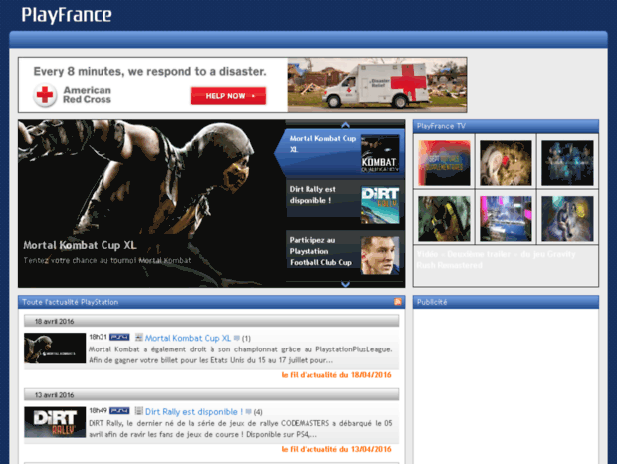
Task: Click the disaster relief truck ad image
Action: 377,85
